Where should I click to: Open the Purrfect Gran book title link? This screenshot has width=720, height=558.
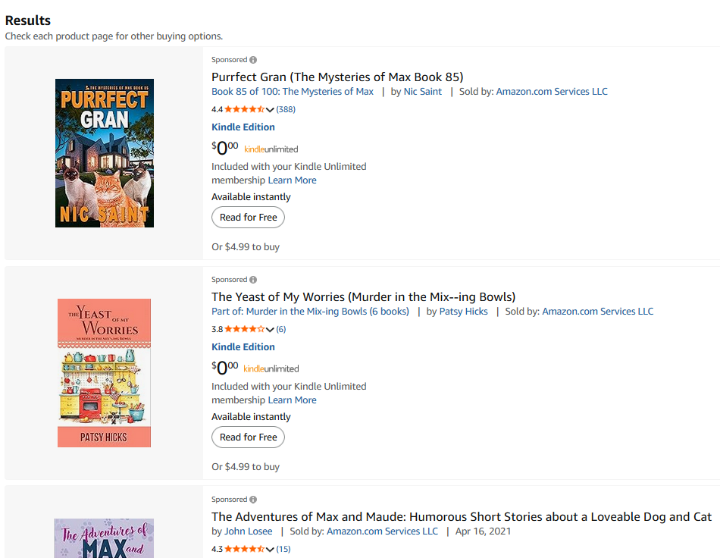coord(337,77)
